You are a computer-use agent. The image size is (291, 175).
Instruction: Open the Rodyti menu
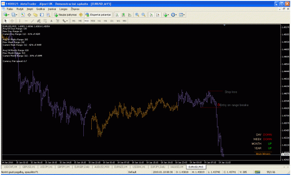(20, 9)
